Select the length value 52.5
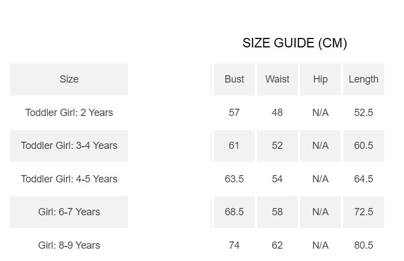Image resolution: width=404 pixels, height=261 pixels. 363,113
